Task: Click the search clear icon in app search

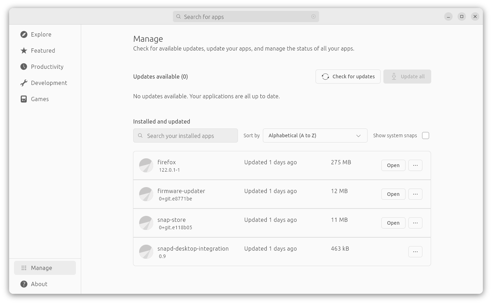Action: point(313,16)
